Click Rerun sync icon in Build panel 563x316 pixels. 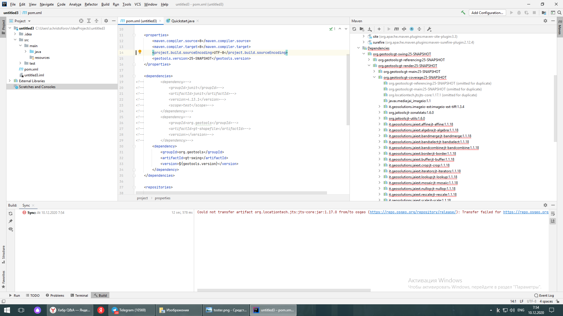pos(11,214)
